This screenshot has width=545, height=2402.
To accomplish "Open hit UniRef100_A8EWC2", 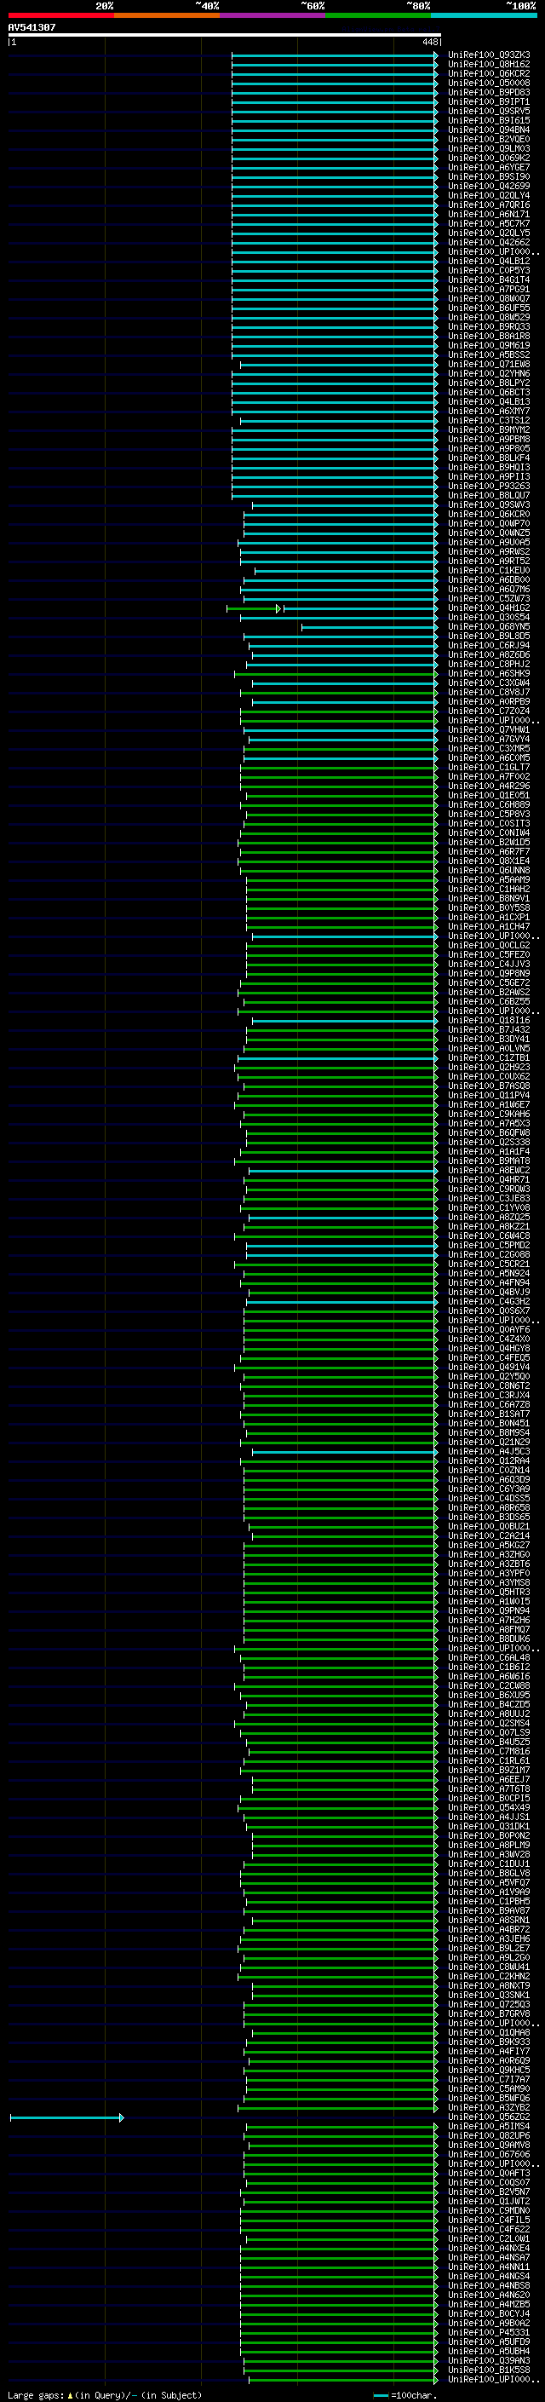I will (489, 1170).
